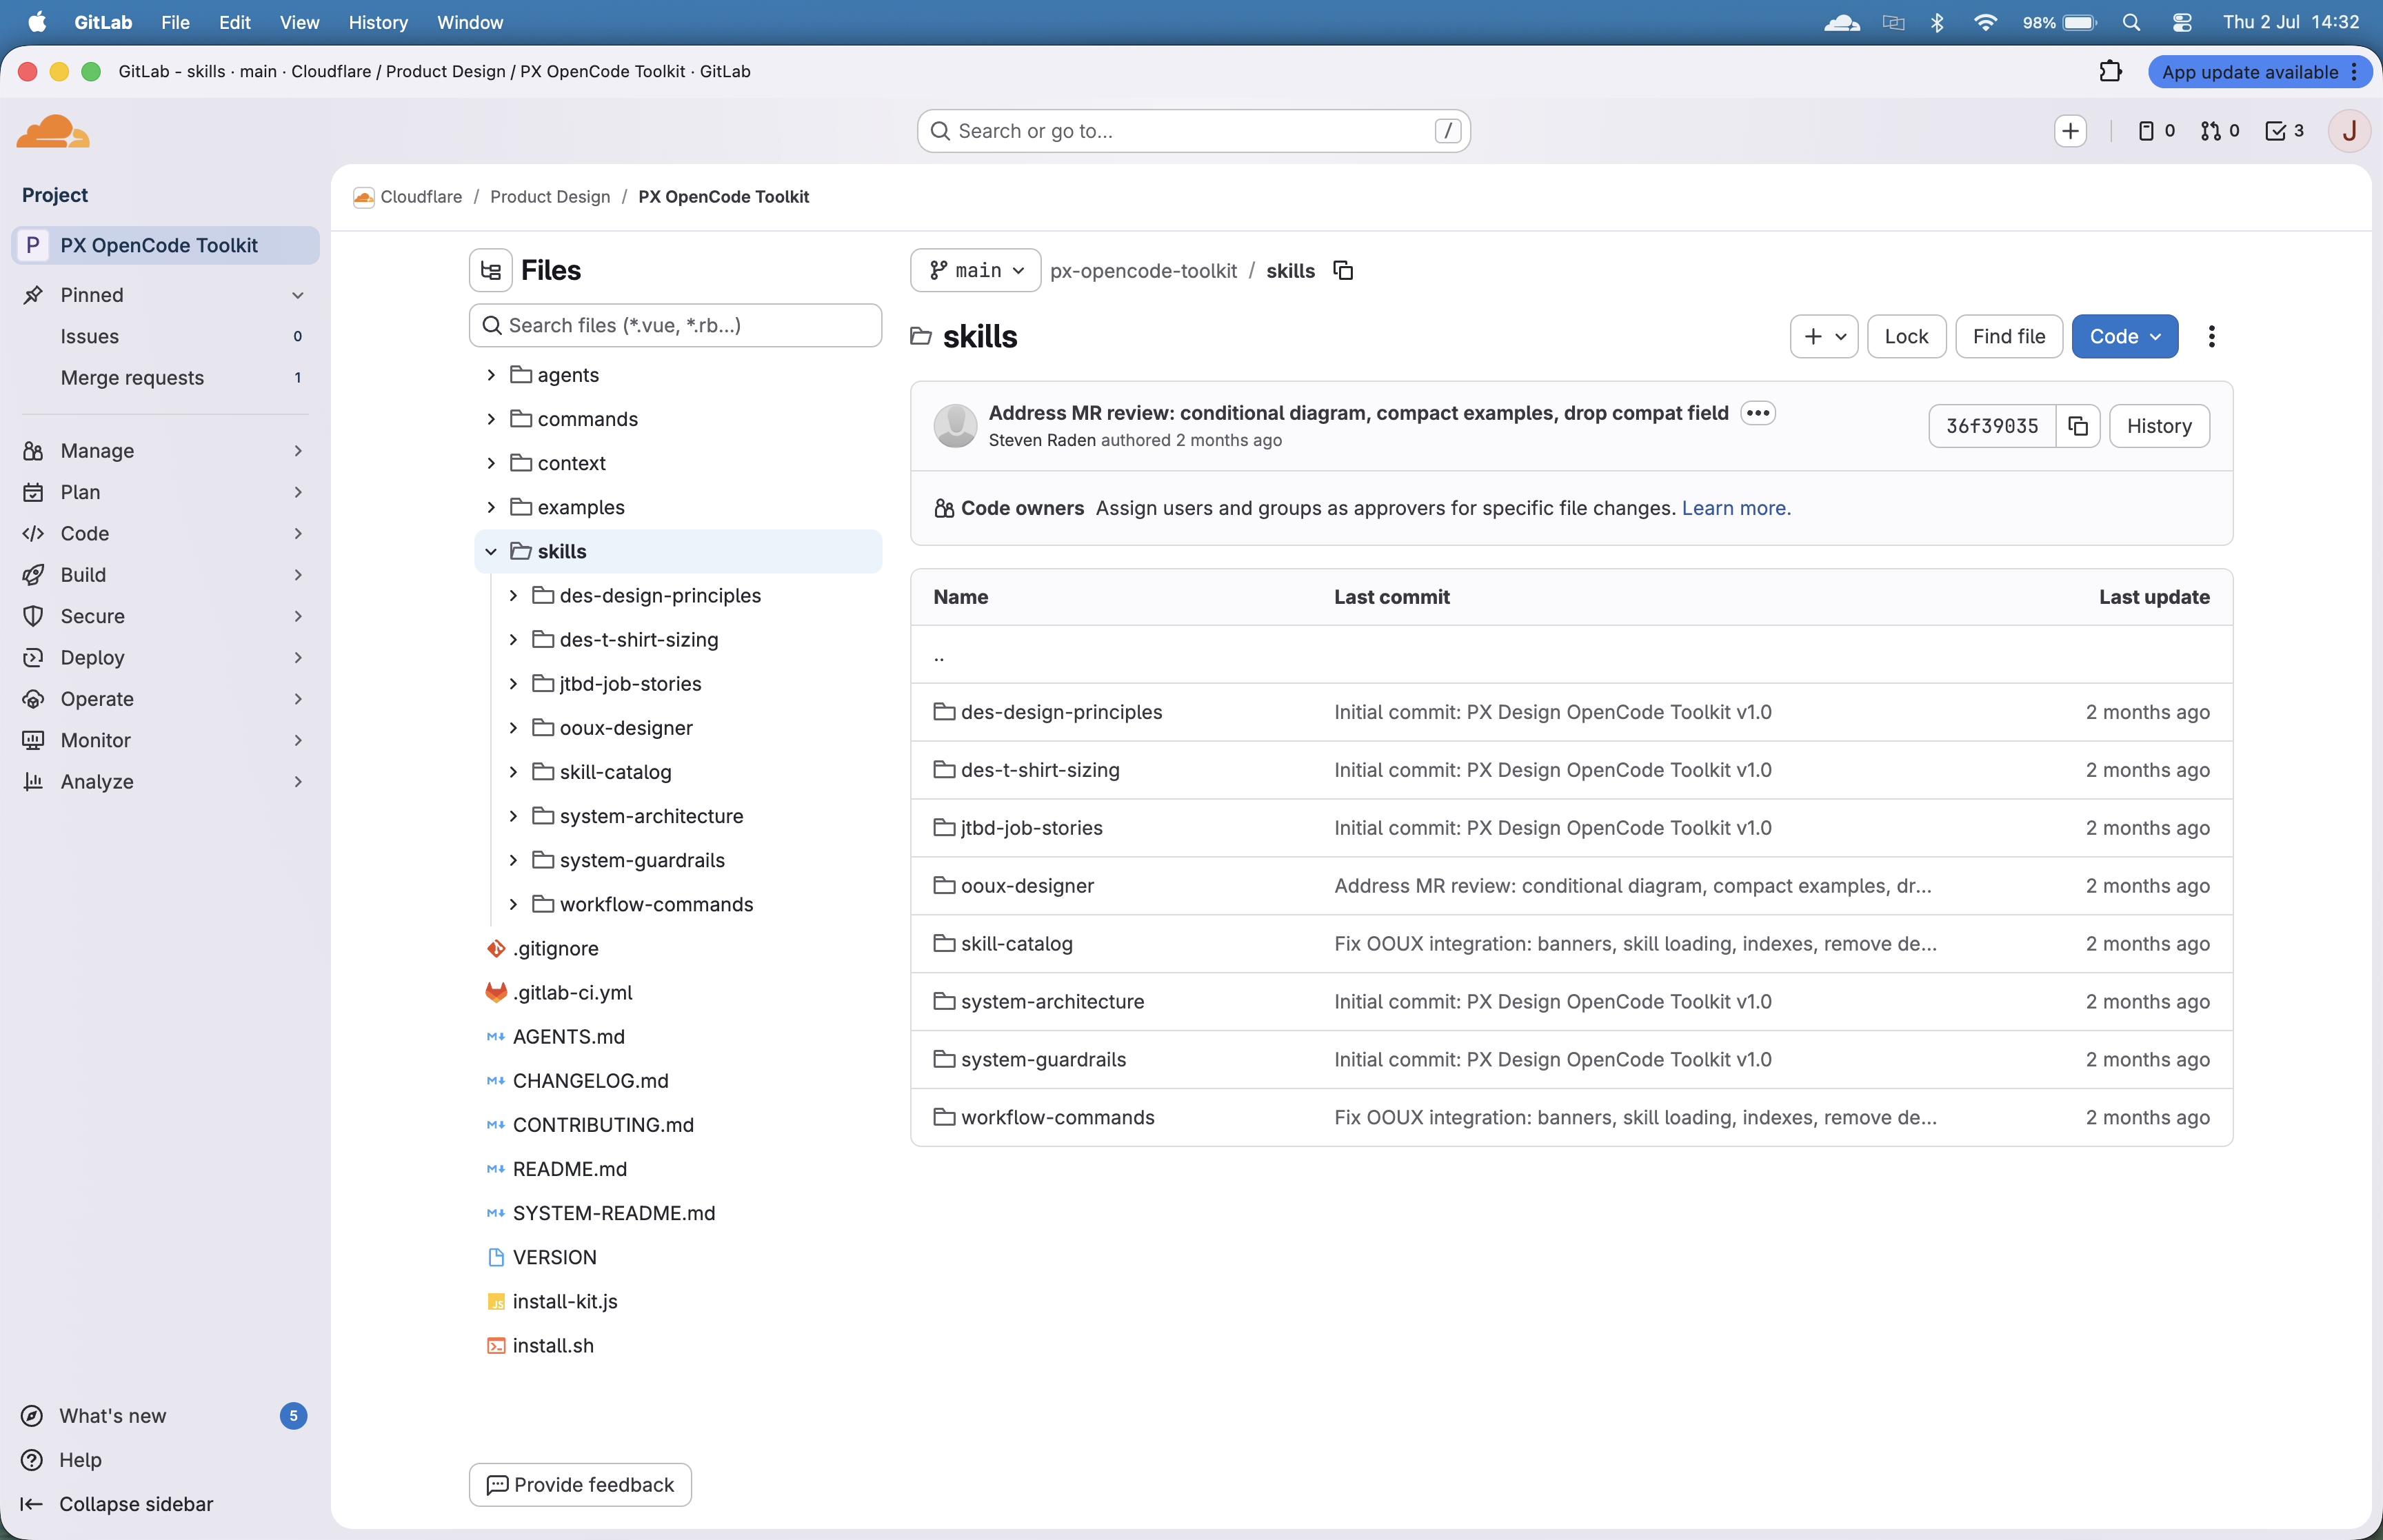The width and height of the screenshot is (2383, 1540).
Task: Click the Cloudflare logo in the sidebar
Action: coord(53,131)
